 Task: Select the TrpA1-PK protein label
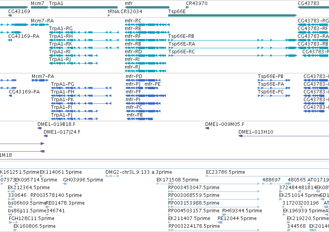click(x=62, y=100)
